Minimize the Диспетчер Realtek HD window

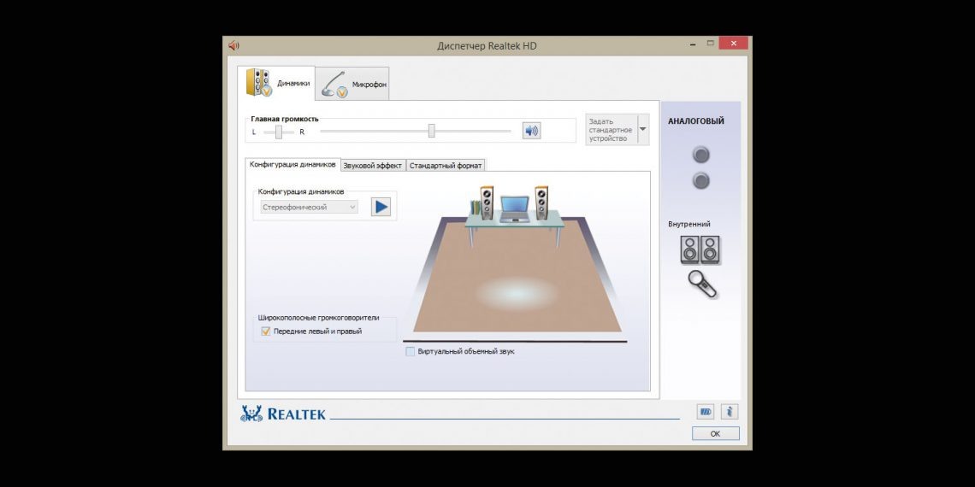click(x=694, y=44)
